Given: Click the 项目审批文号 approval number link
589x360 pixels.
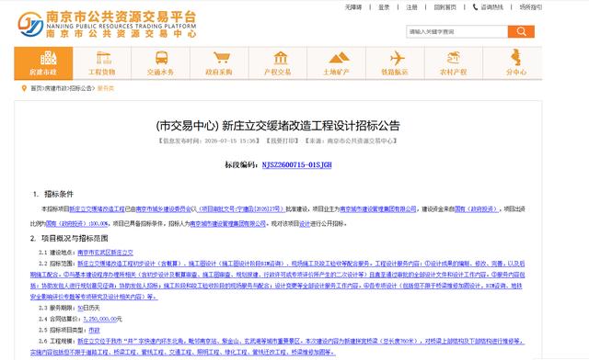Looking at the screenshot, I should [241, 208].
